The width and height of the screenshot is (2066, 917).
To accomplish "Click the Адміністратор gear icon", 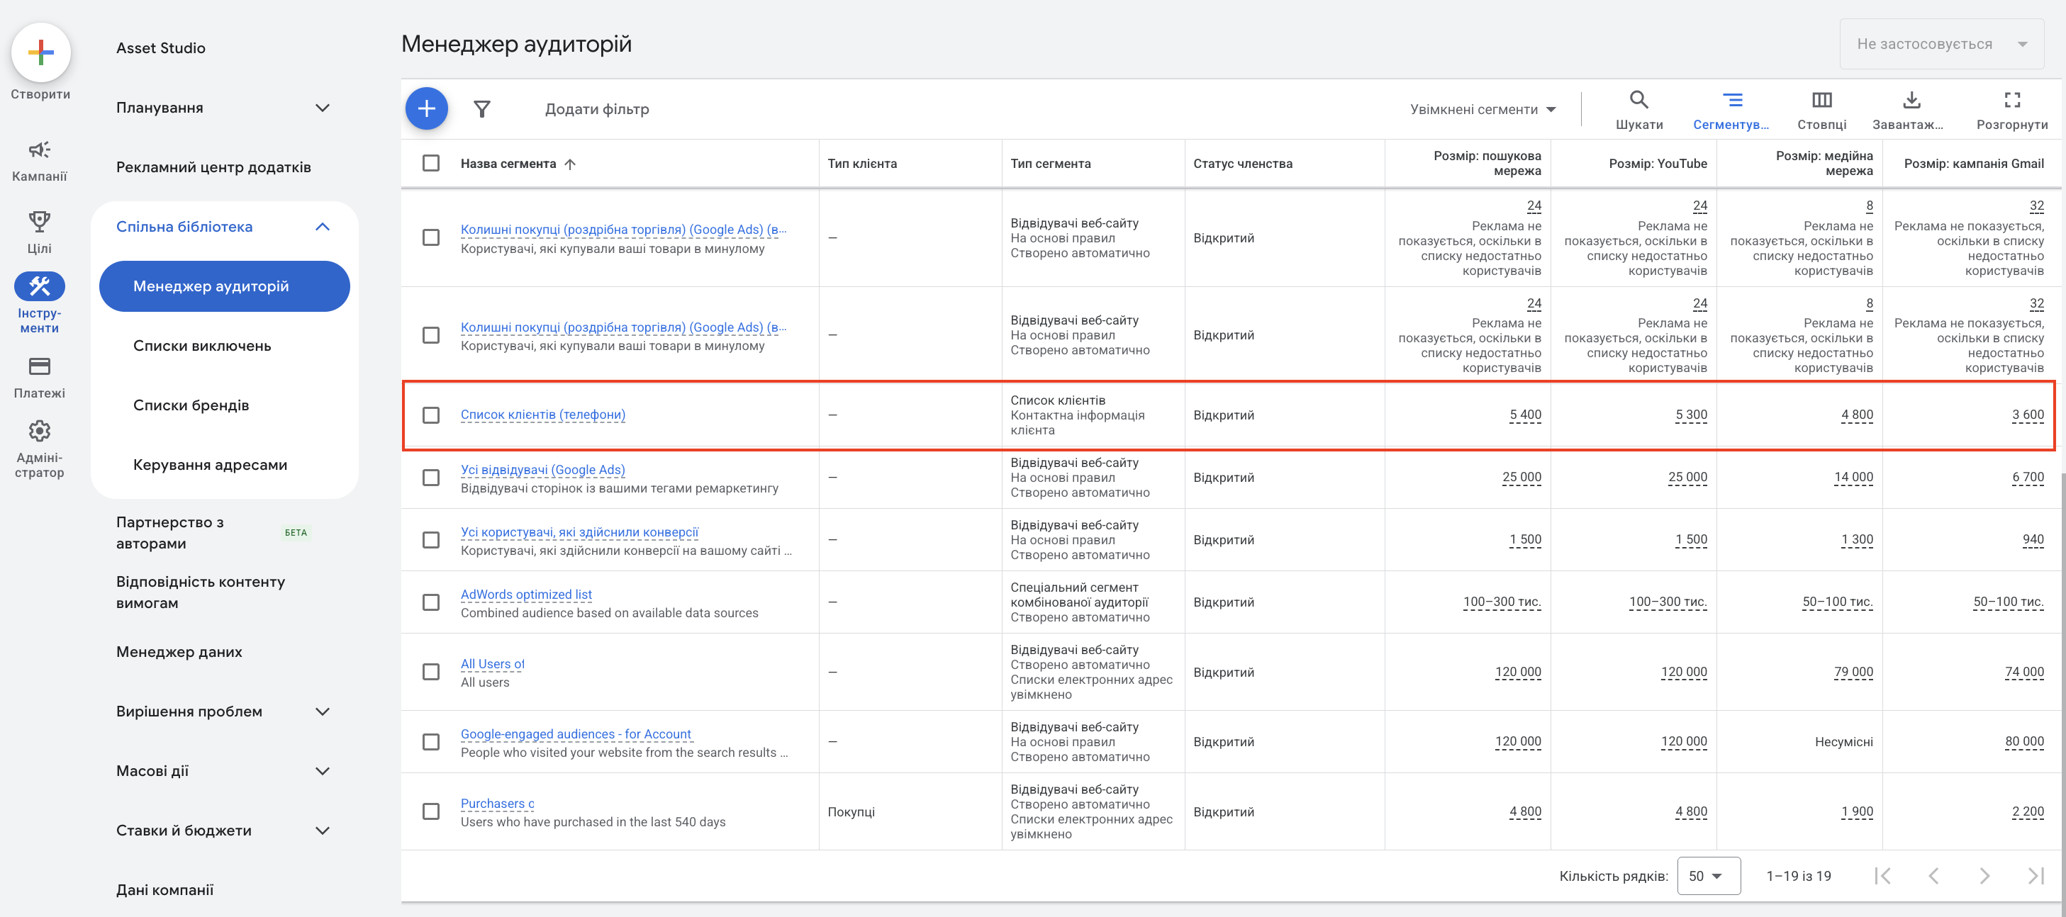I will click(x=39, y=432).
